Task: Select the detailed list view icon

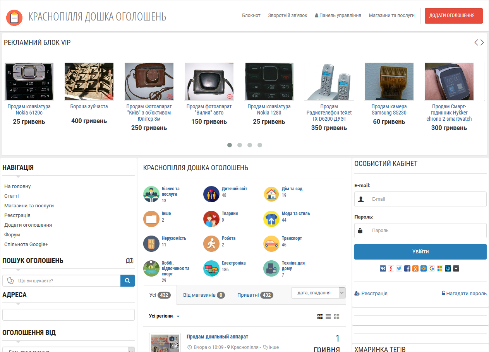Action: tap(320, 316)
